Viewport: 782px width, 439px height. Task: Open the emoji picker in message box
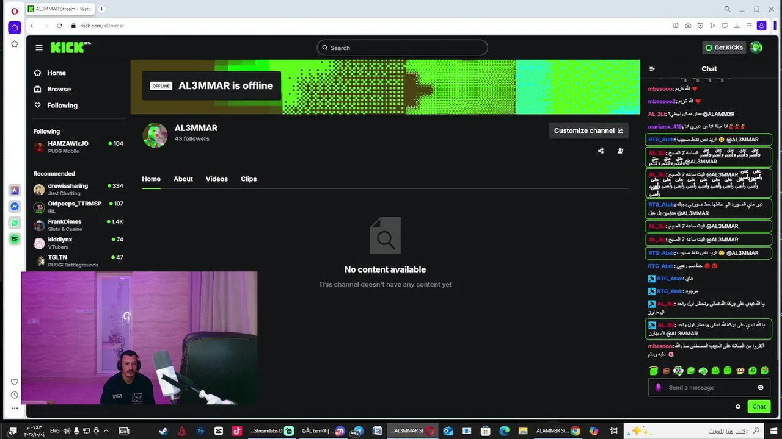click(761, 387)
